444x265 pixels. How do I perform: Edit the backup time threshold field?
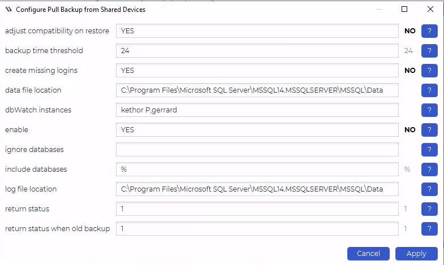click(x=257, y=51)
